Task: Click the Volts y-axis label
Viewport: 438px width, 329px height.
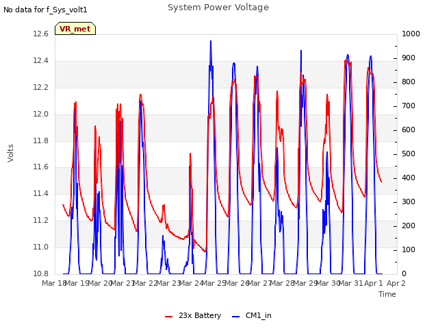Action: point(10,154)
